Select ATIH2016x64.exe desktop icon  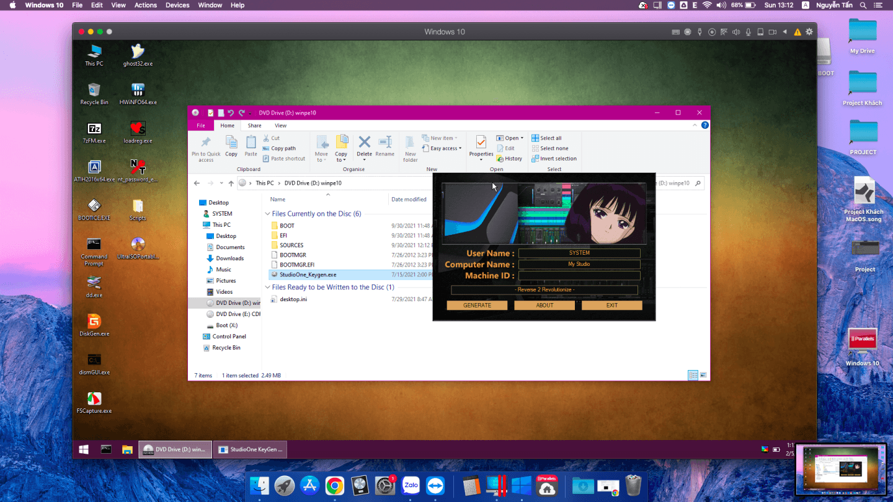94,171
